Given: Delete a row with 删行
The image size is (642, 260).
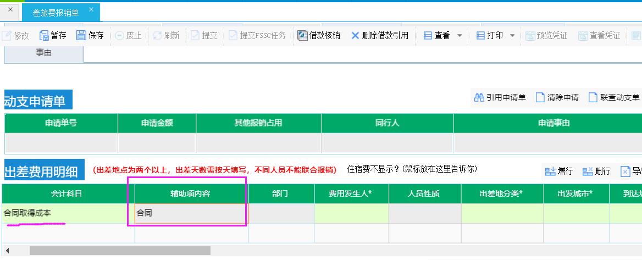Looking at the screenshot, I should pos(588,172).
